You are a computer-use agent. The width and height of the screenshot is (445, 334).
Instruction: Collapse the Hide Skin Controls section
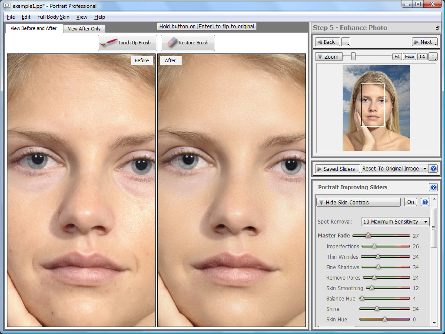click(x=358, y=202)
